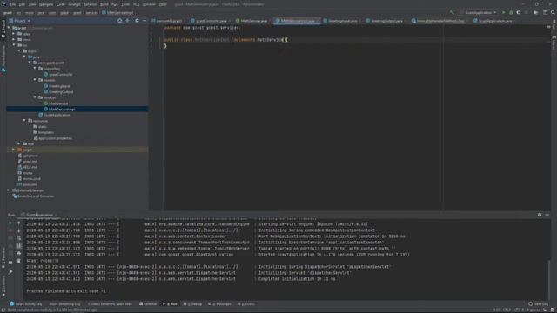Image resolution: width=557 pixels, height=313 pixels.
Task: Toggle soft-wrap icon in Run panel
Action: pos(19,238)
